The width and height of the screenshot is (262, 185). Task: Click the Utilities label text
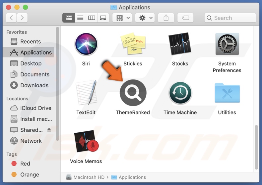[x=227, y=112]
